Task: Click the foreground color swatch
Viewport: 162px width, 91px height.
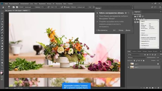Action: pos(2,73)
